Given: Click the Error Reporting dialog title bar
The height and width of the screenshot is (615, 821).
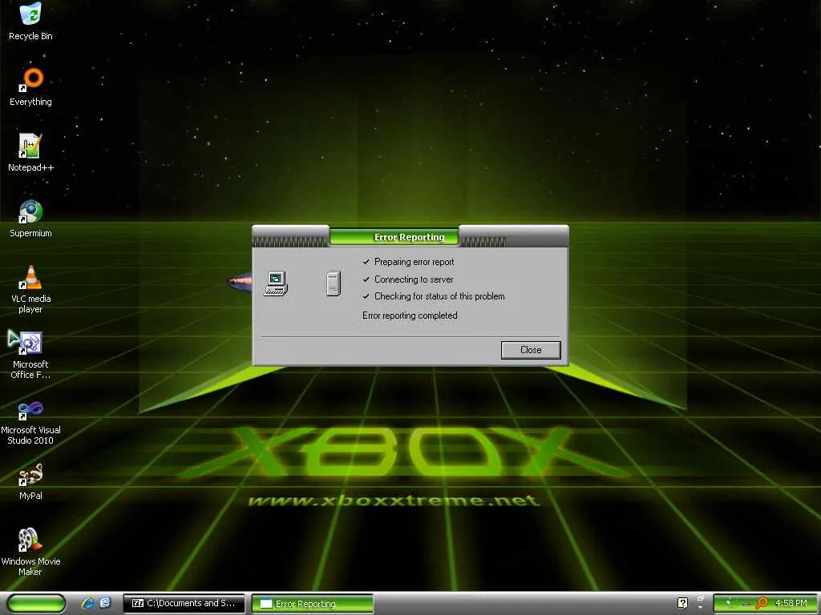Looking at the screenshot, I should pos(410,236).
